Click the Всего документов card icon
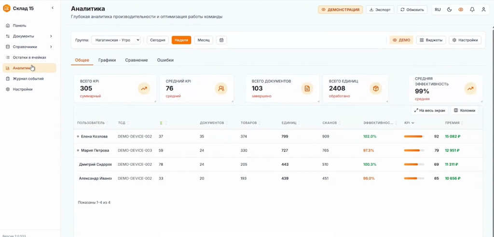494x237 pixels. (x=306, y=88)
